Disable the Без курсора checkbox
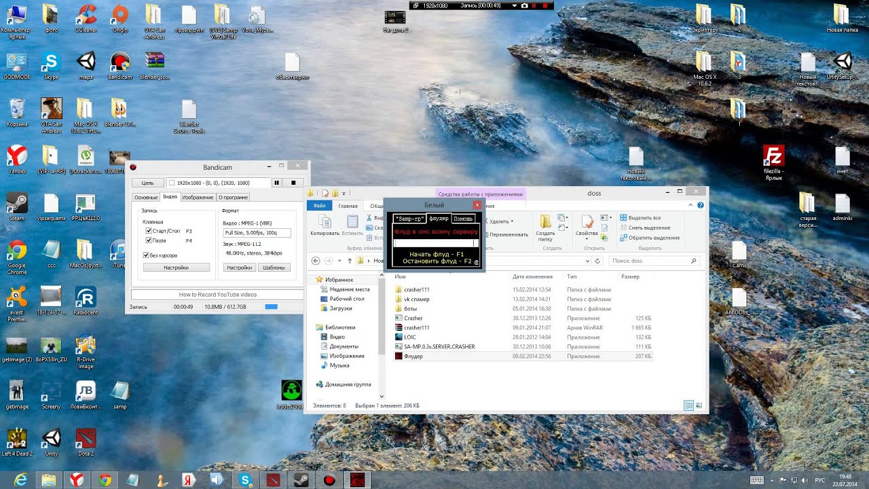 tap(146, 255)
